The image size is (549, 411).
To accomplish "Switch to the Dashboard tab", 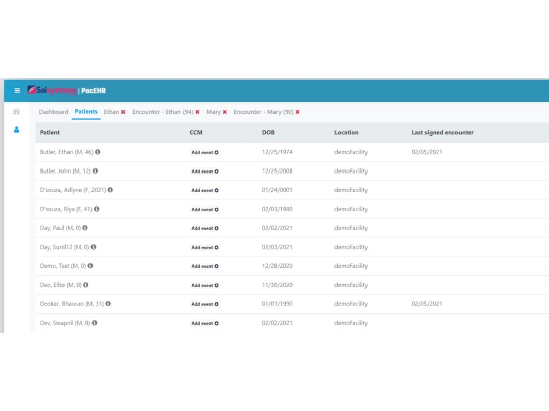I will tap(53, 112).
